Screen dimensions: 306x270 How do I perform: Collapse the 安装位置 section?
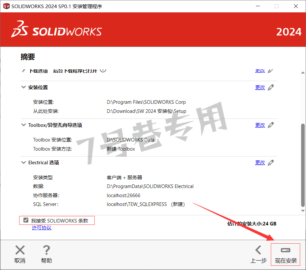[23, 87]
